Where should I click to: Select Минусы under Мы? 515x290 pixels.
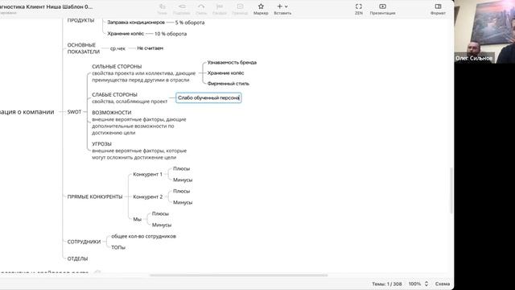tap(162, 225)
